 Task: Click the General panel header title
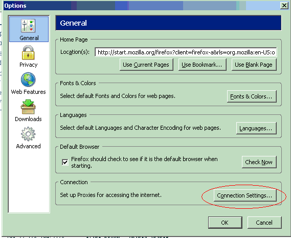(73, 23)
